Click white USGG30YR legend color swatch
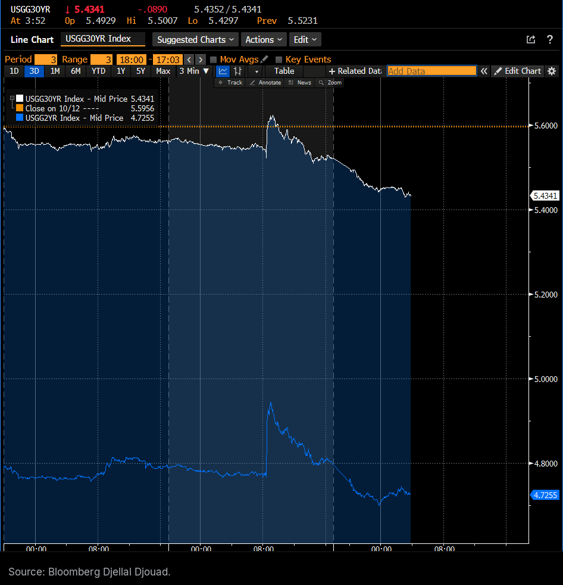563x585 pixels. [20, 99]
